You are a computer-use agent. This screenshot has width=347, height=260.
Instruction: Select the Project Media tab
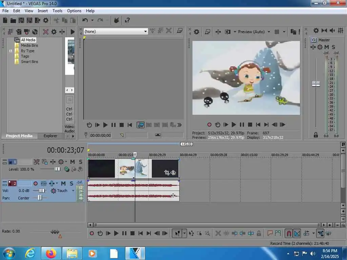(x=19, y=136)
